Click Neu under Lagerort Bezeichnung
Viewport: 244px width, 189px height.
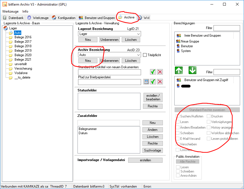88,40
